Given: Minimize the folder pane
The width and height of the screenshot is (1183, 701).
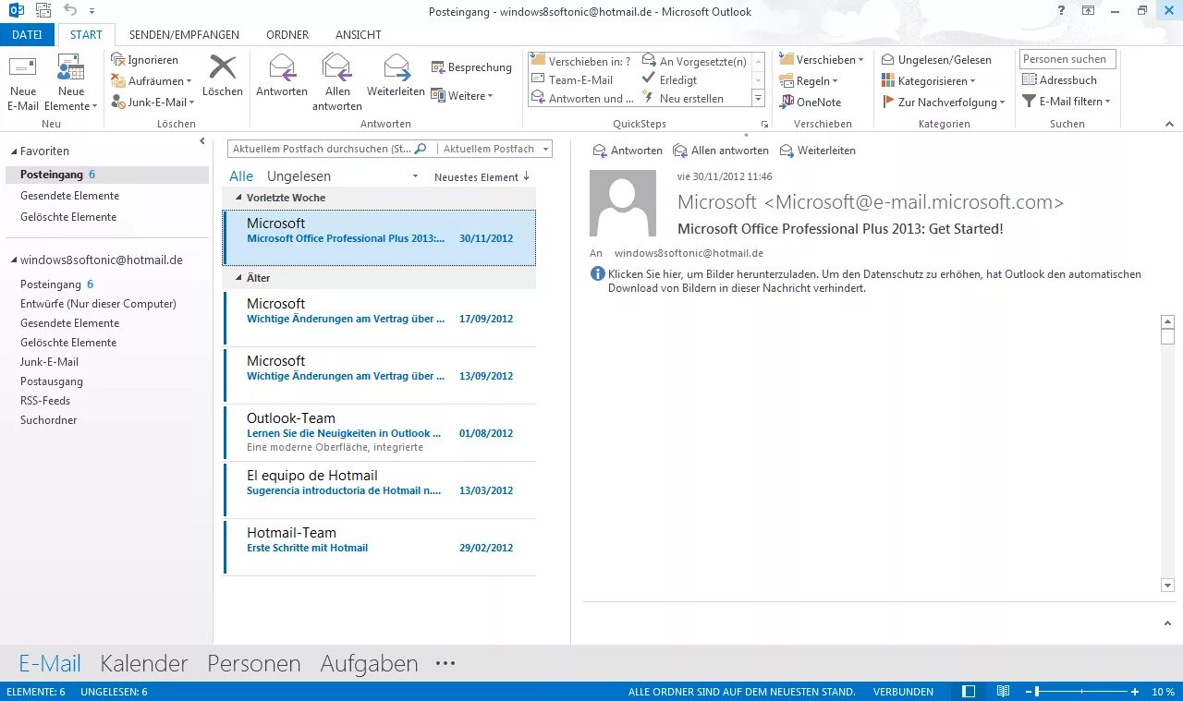Looking at the screenshot, I should tap(202, 141).
